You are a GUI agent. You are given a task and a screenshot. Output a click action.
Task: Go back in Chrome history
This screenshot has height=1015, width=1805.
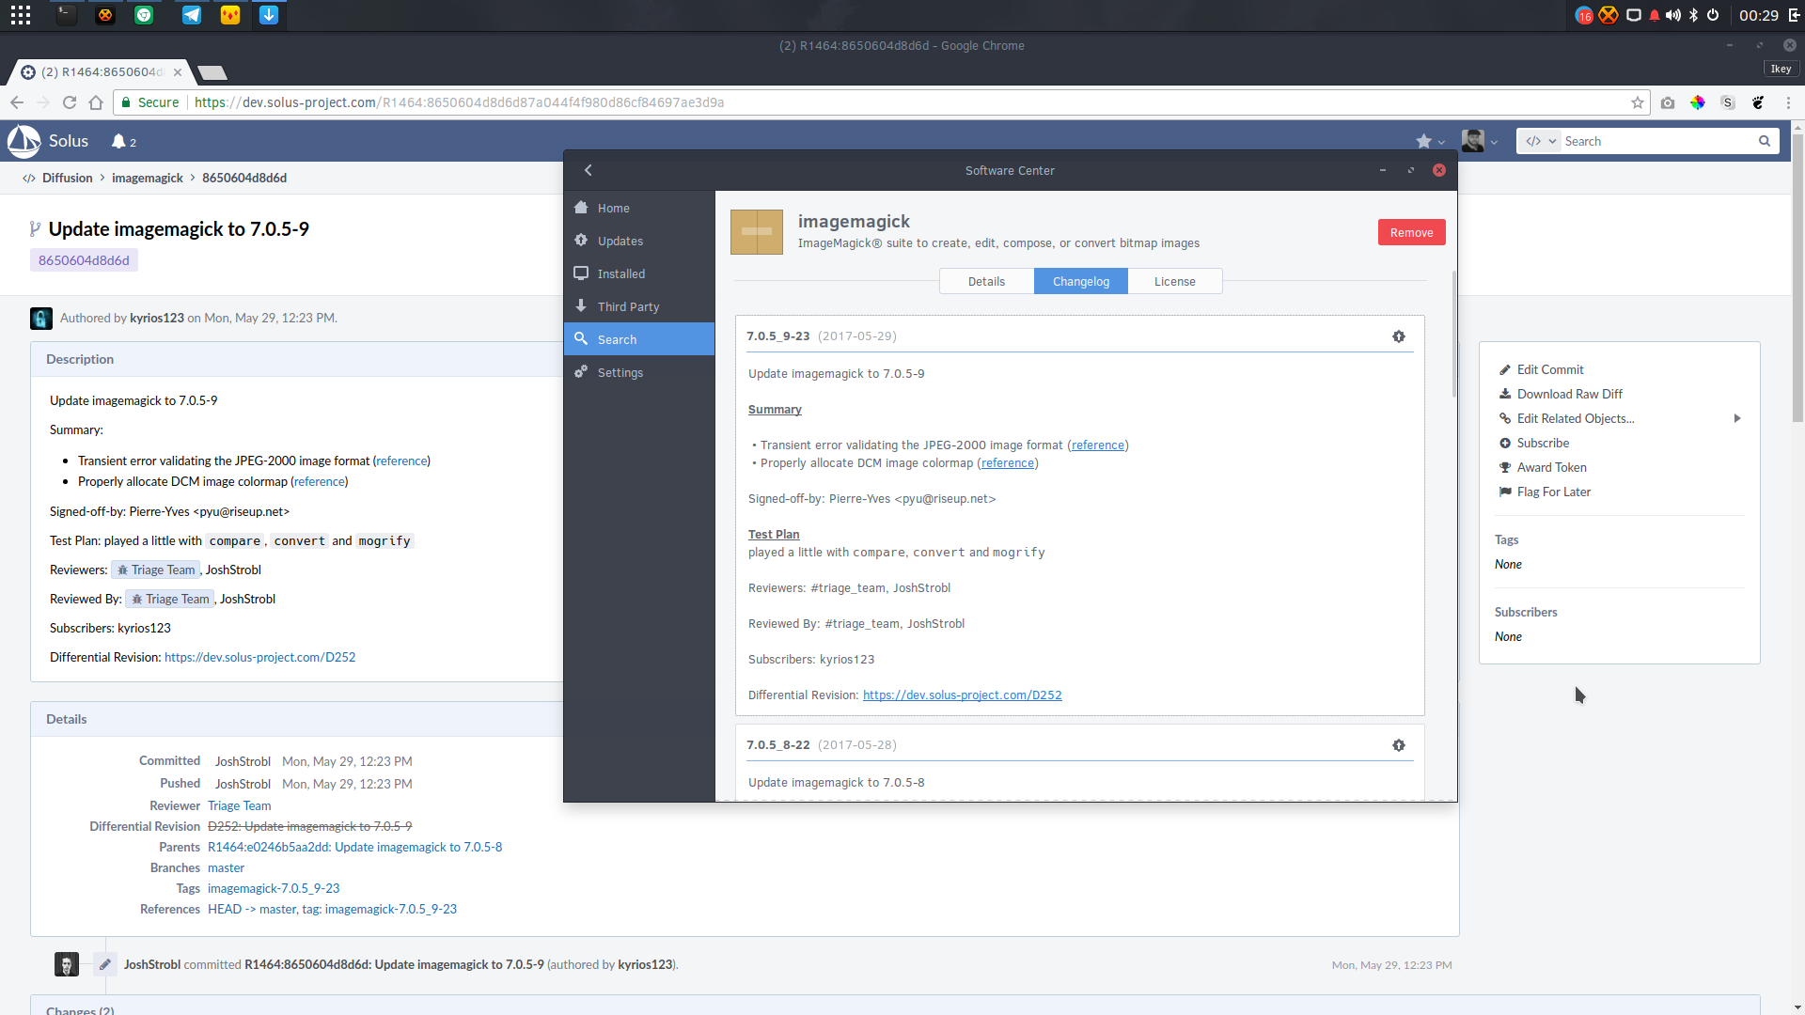[17, 102]
